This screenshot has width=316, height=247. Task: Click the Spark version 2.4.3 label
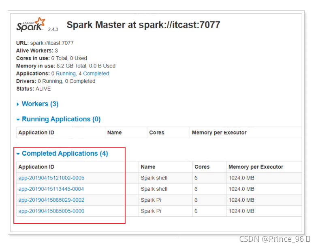[53, 30]
